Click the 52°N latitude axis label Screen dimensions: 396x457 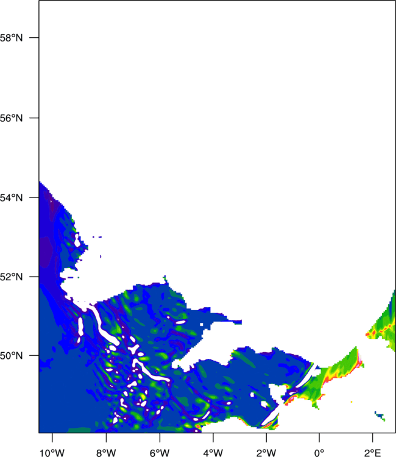(x=11, y=277)
